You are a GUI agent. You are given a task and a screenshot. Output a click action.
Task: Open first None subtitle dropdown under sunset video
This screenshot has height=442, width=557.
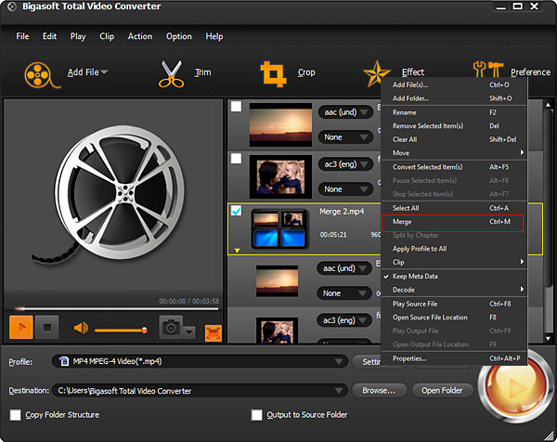[345, 137]
